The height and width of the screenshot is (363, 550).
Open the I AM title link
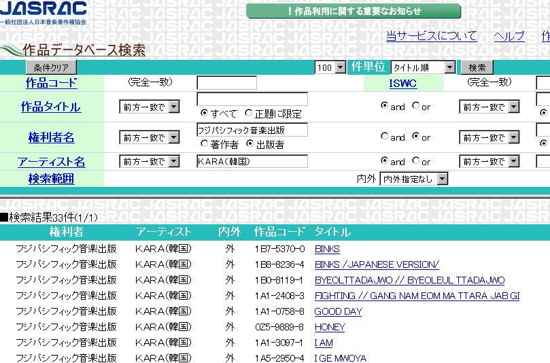[x=324, y=343]
